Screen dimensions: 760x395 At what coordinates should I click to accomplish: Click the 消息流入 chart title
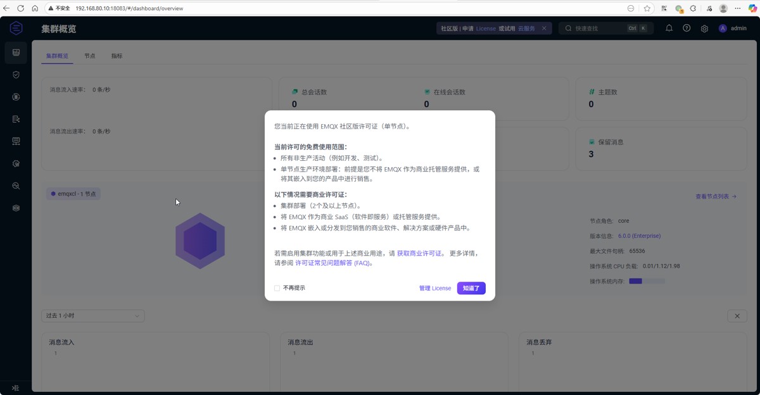coord(62,342)
